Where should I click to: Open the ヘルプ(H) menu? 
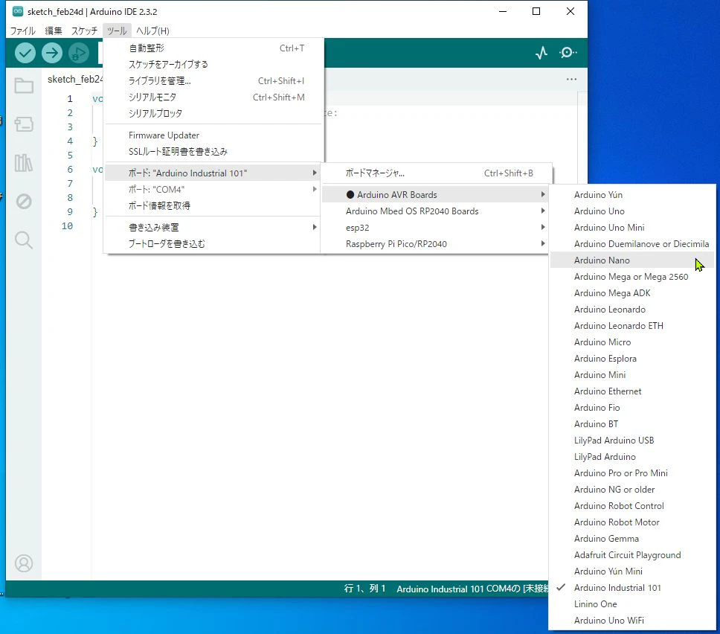click(x=153, y=31)
